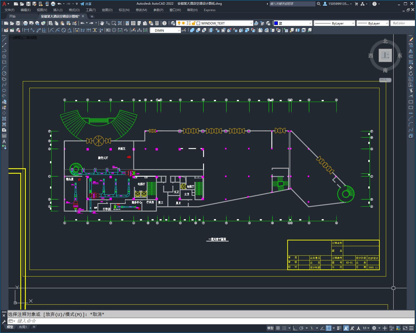Screen dimensions: 416x333
Task: Select the Move tool in the modify toolbar
Action: pyautogui.click(x=411, y=68)
